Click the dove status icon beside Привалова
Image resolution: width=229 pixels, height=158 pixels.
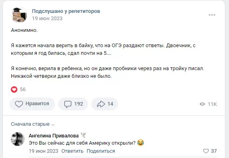tap(83, 135)
